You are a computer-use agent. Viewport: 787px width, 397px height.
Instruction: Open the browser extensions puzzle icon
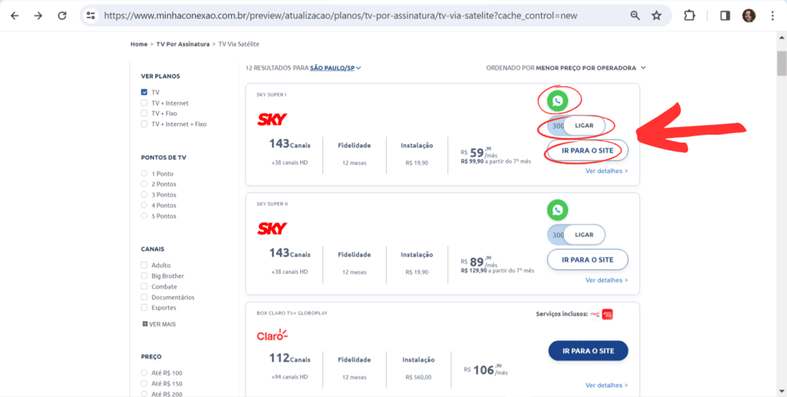coord(689,16)
